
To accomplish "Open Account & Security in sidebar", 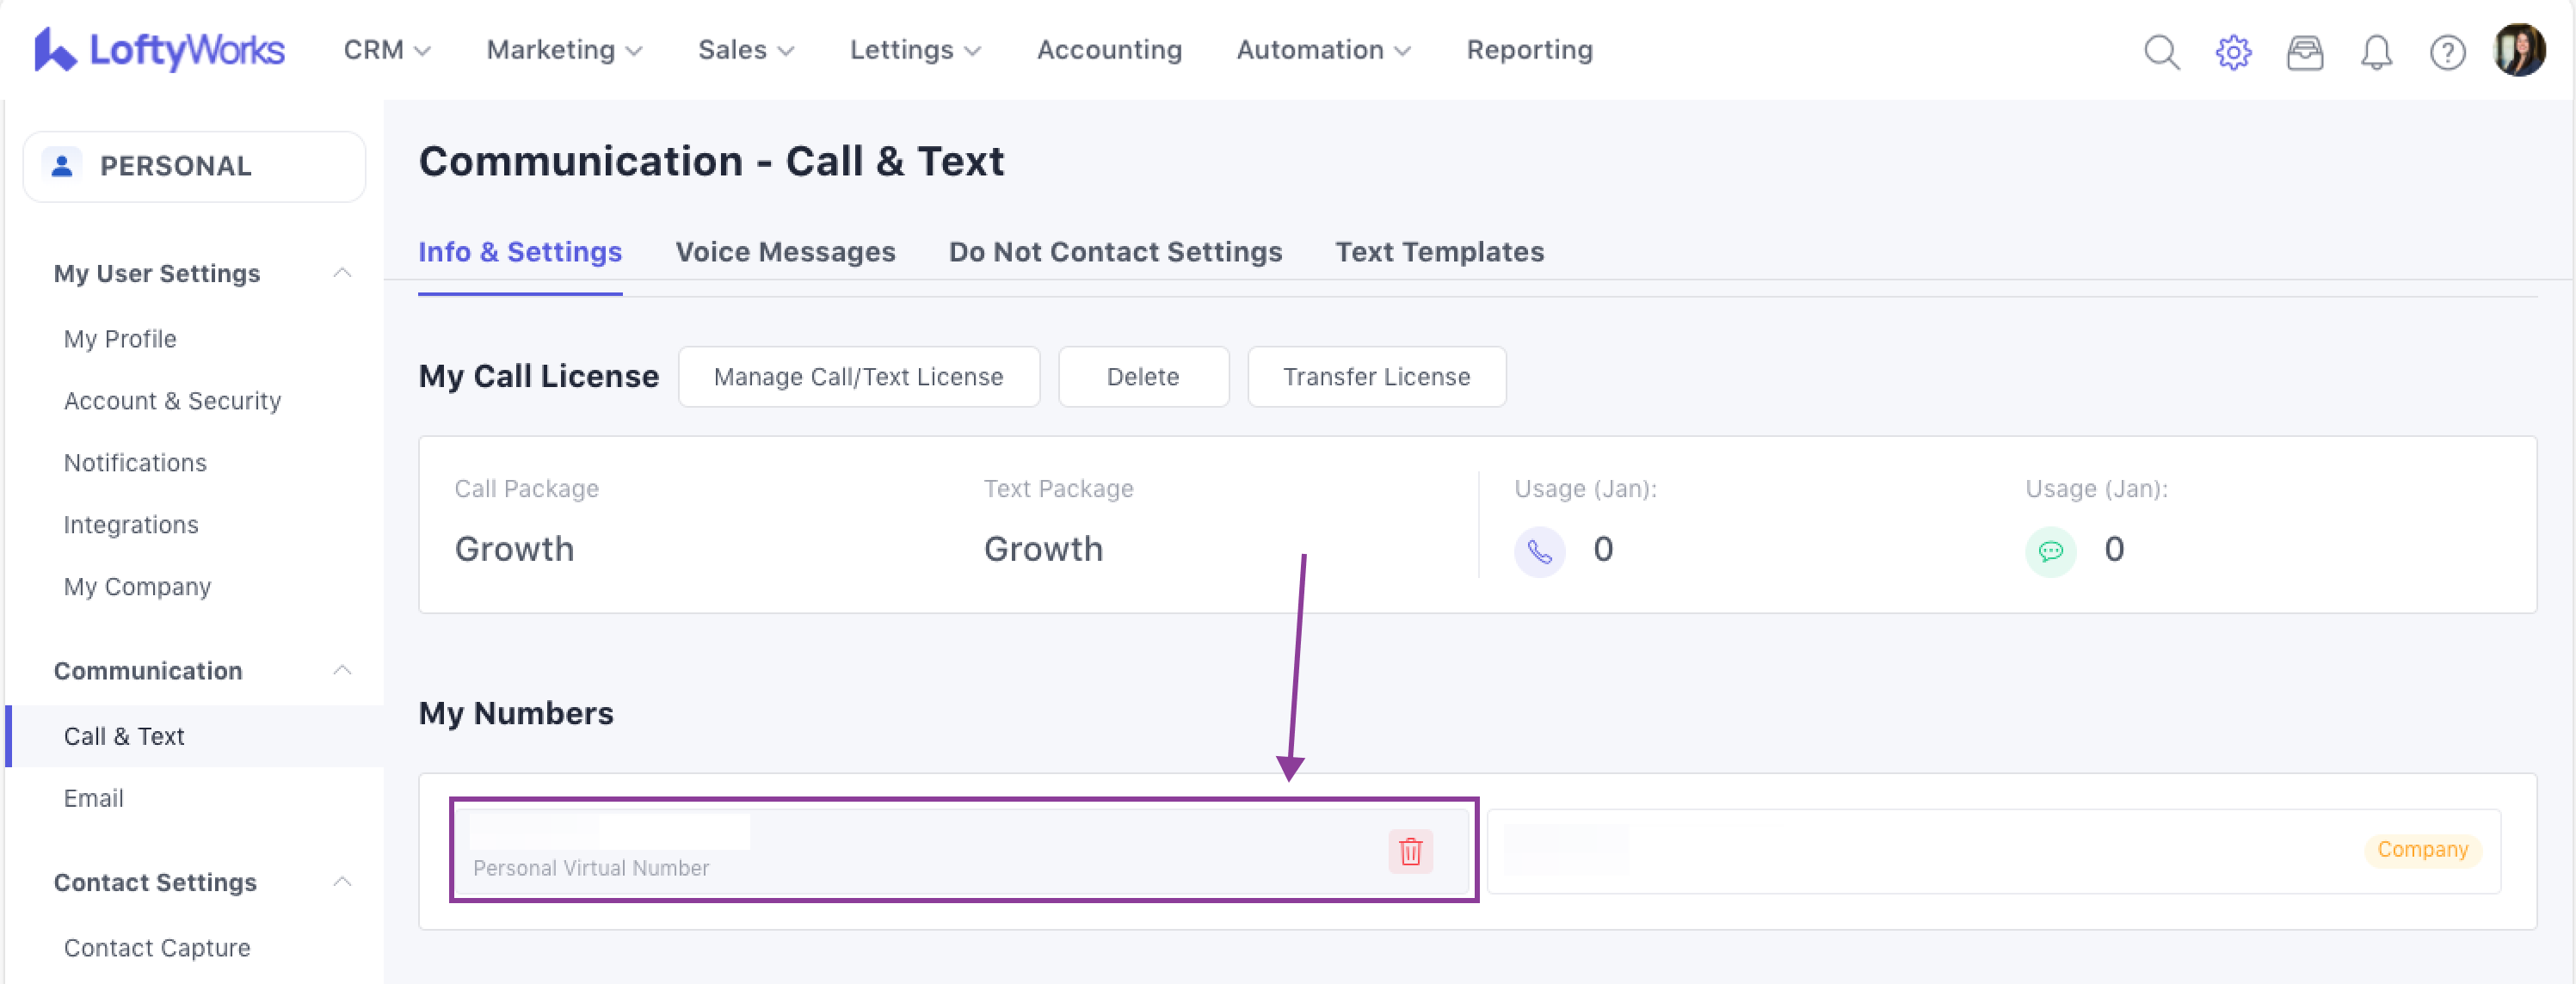I will coord(172,401).
